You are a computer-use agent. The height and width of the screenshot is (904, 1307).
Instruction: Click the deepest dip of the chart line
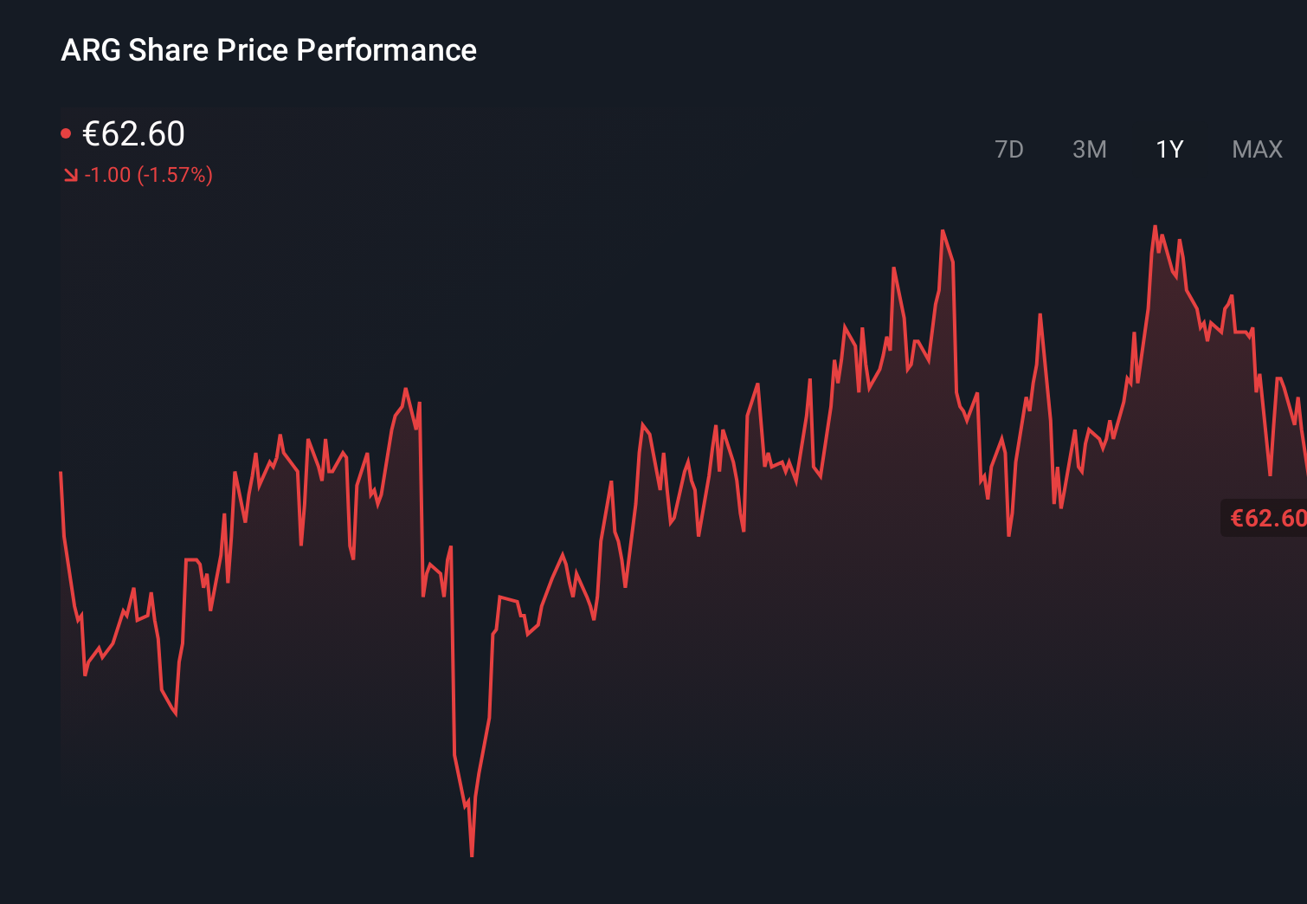[x=472, y=853]
